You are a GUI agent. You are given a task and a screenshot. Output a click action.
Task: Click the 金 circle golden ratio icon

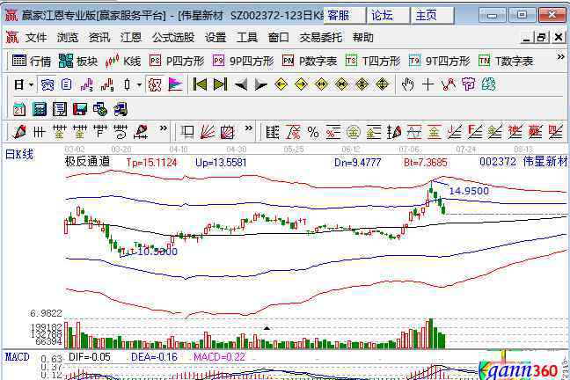click(x=354, y=132)
